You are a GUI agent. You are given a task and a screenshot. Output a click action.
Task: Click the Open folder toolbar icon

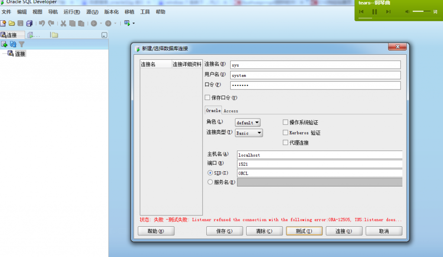[12, 23]
